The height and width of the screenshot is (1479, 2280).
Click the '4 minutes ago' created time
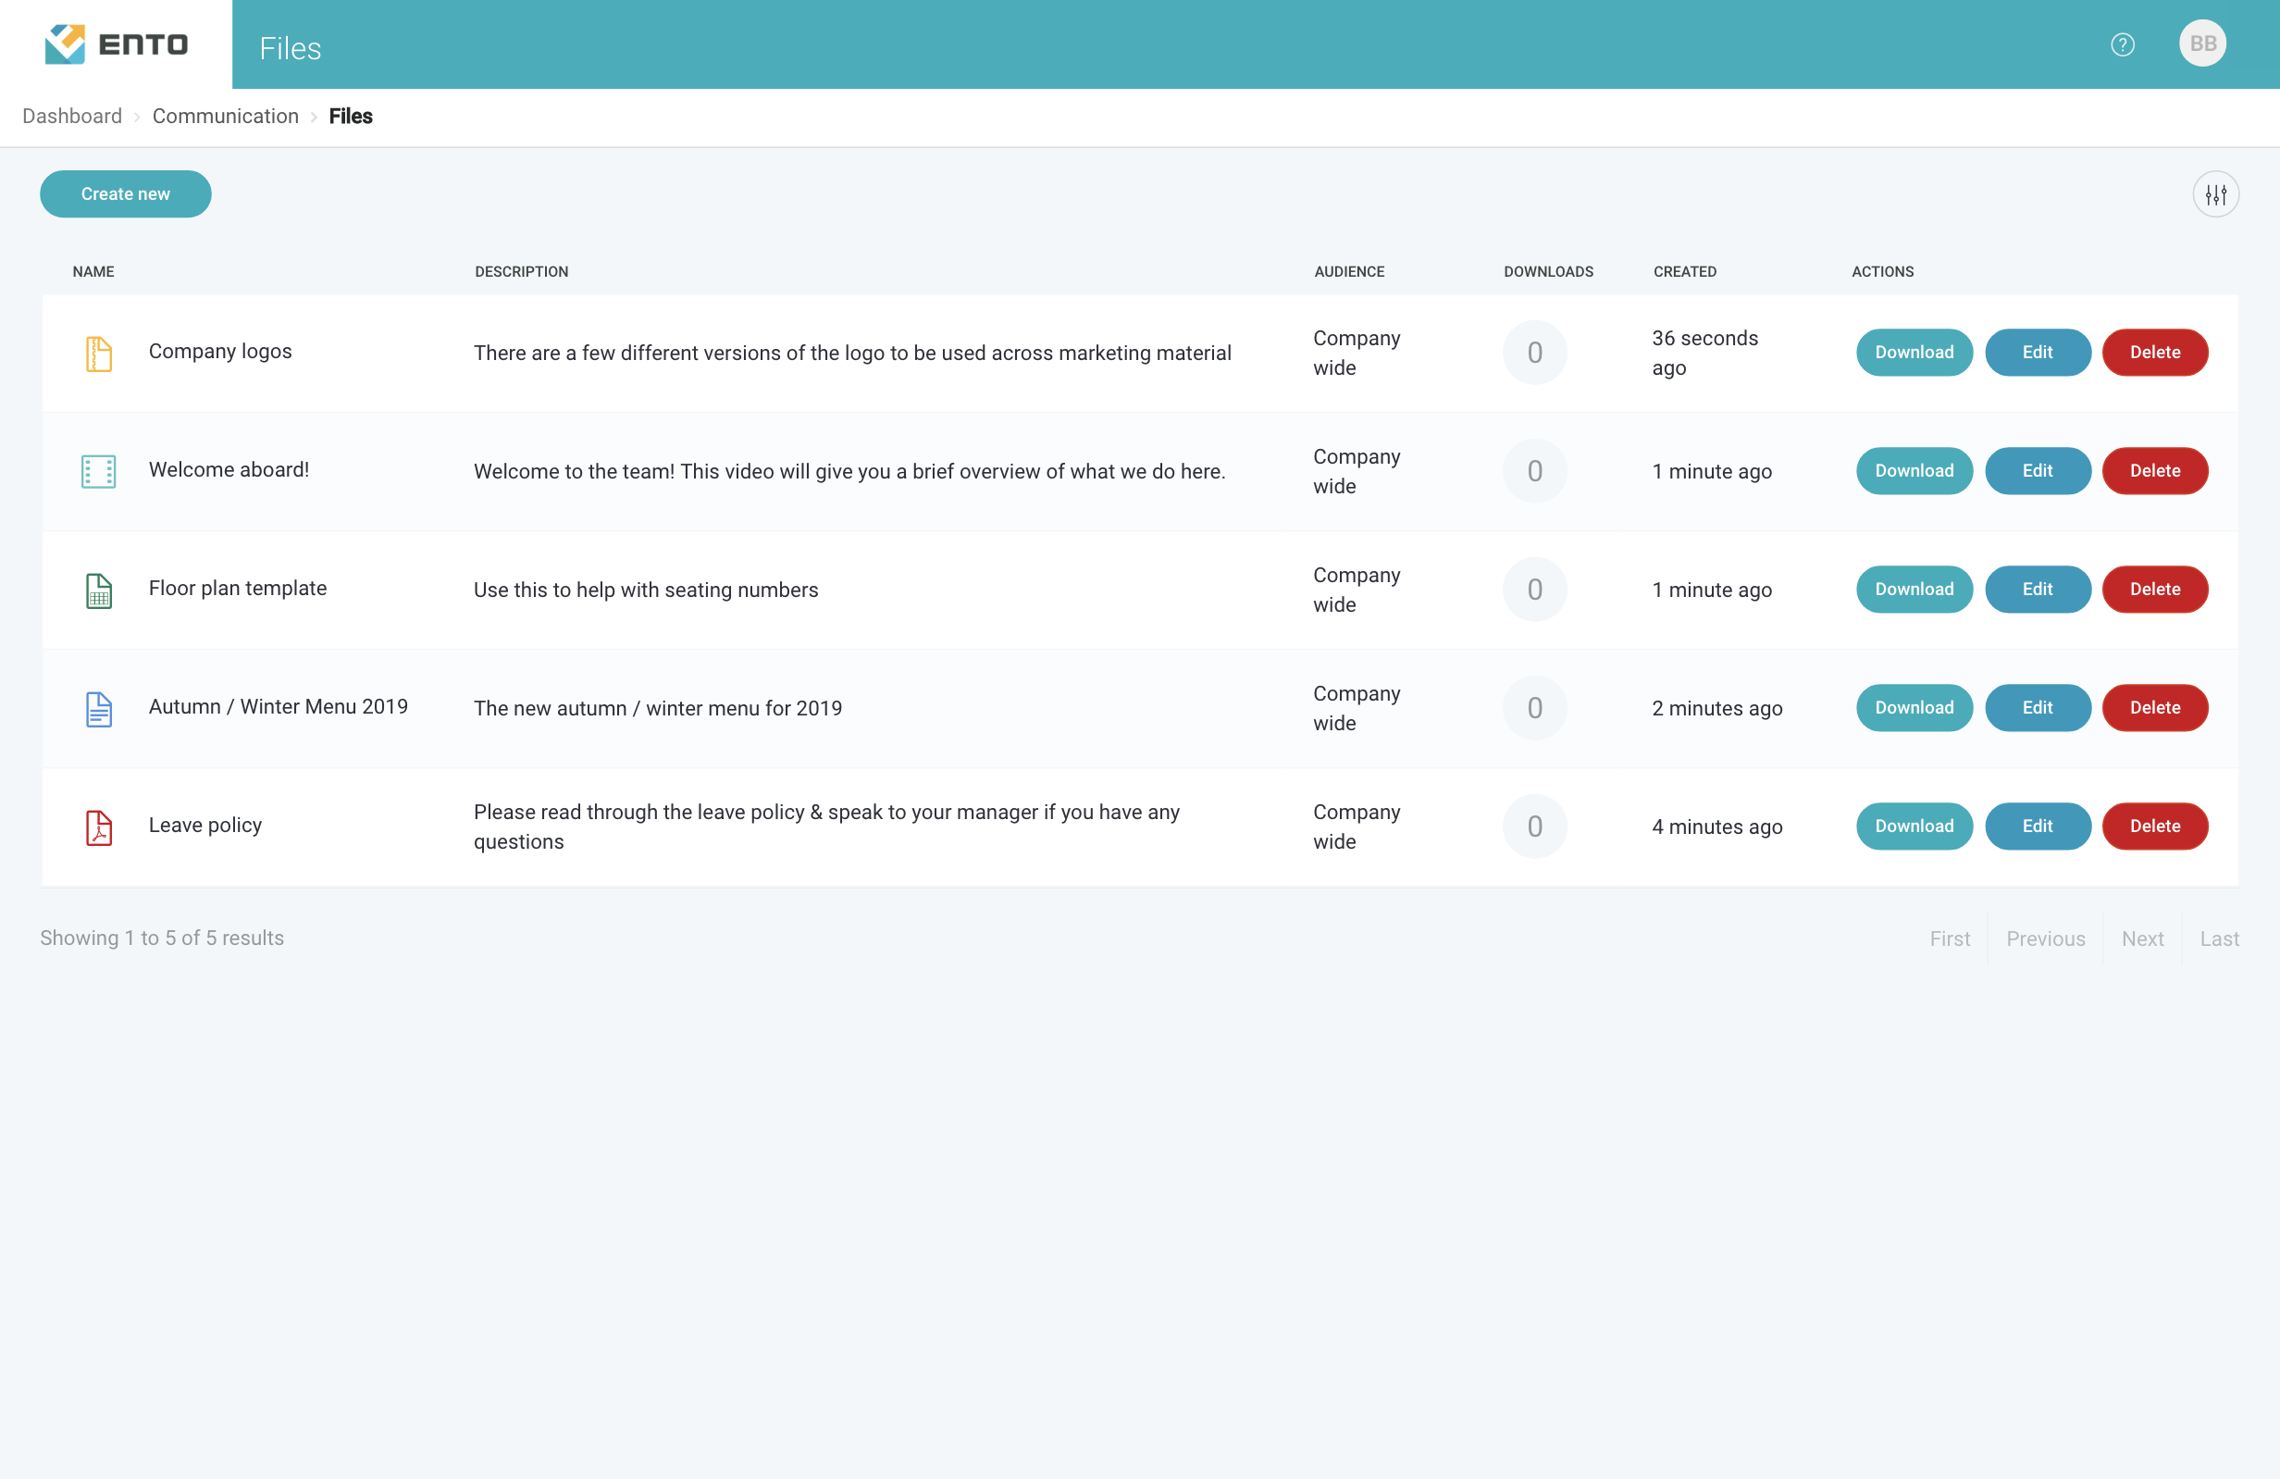[1716, 826]
